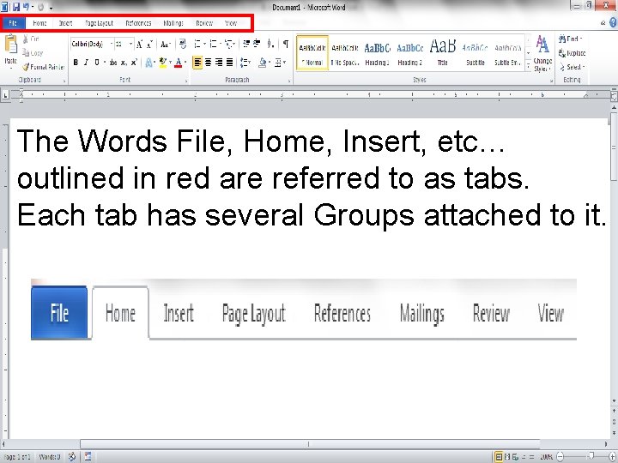Open the Paragraph group dialog launcher
This screenshot has width=618, height=463.
click(289, 81)
